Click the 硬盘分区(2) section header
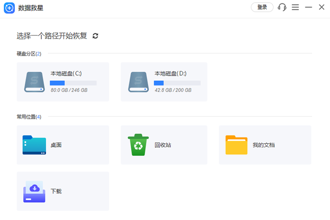The height and width of the screenshot is (220, 330). 29,54
